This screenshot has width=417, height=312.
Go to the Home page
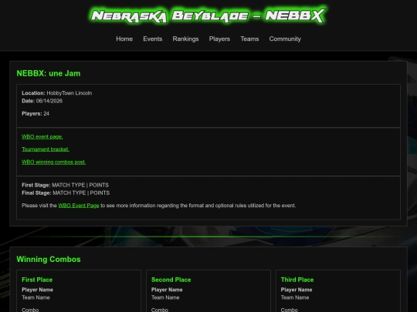click(x=124, y=39)
